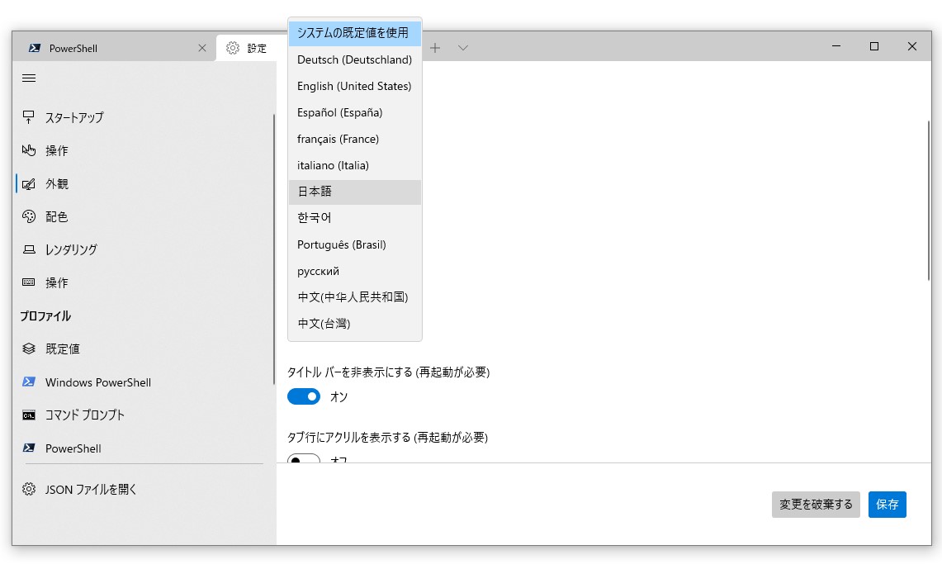This screenshot has width=942, height=588.
Task: Click the 変更を破棄する button
Action: (815, 505)
